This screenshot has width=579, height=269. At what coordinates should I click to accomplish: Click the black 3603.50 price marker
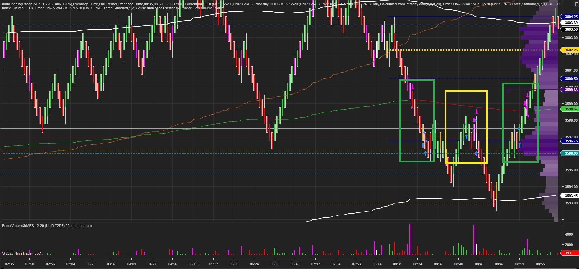click(570, 29)
